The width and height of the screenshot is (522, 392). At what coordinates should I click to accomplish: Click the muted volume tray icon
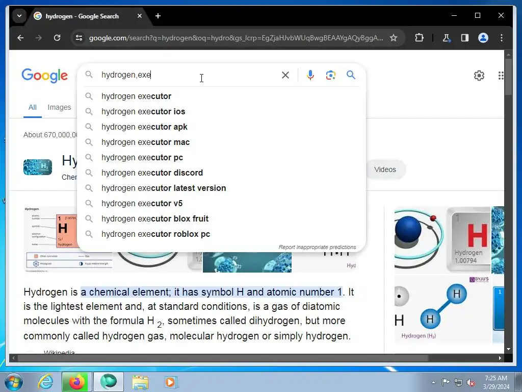click(471, 382)
